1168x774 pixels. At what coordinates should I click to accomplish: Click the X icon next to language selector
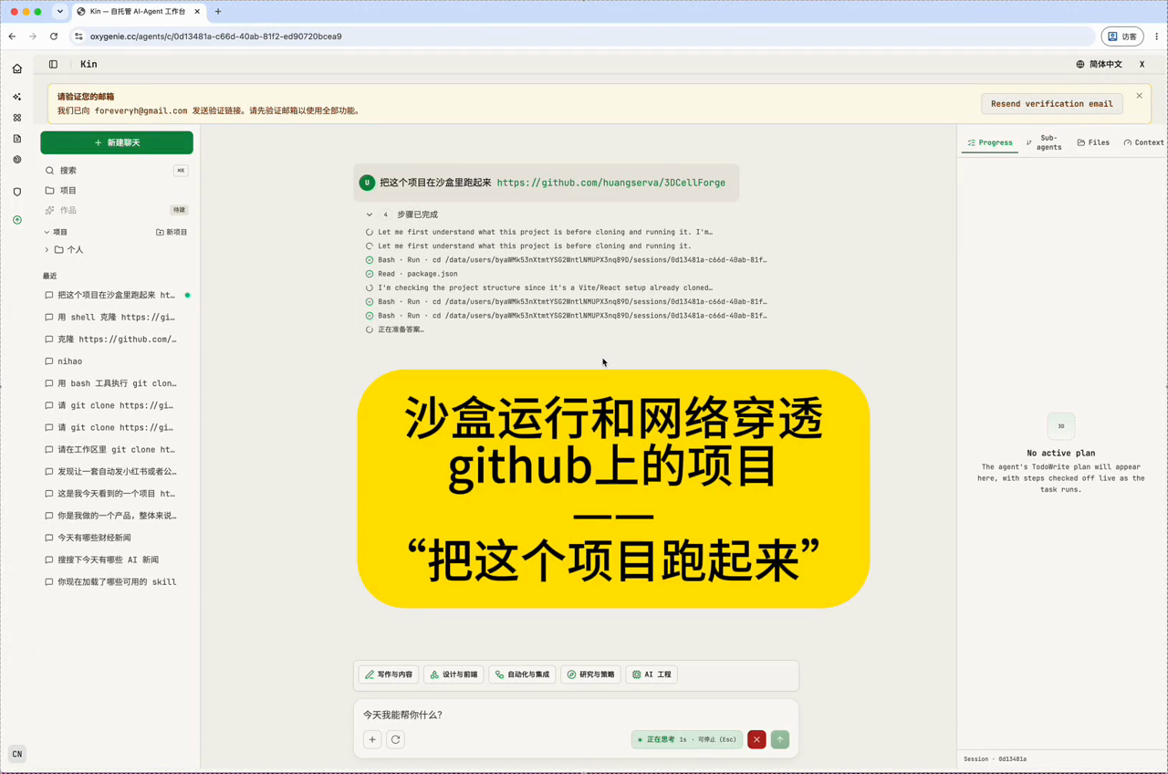(1142, 65)
